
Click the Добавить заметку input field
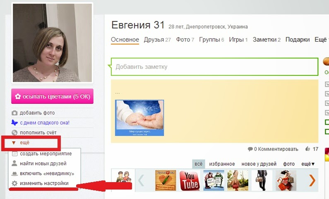point(214,67)
